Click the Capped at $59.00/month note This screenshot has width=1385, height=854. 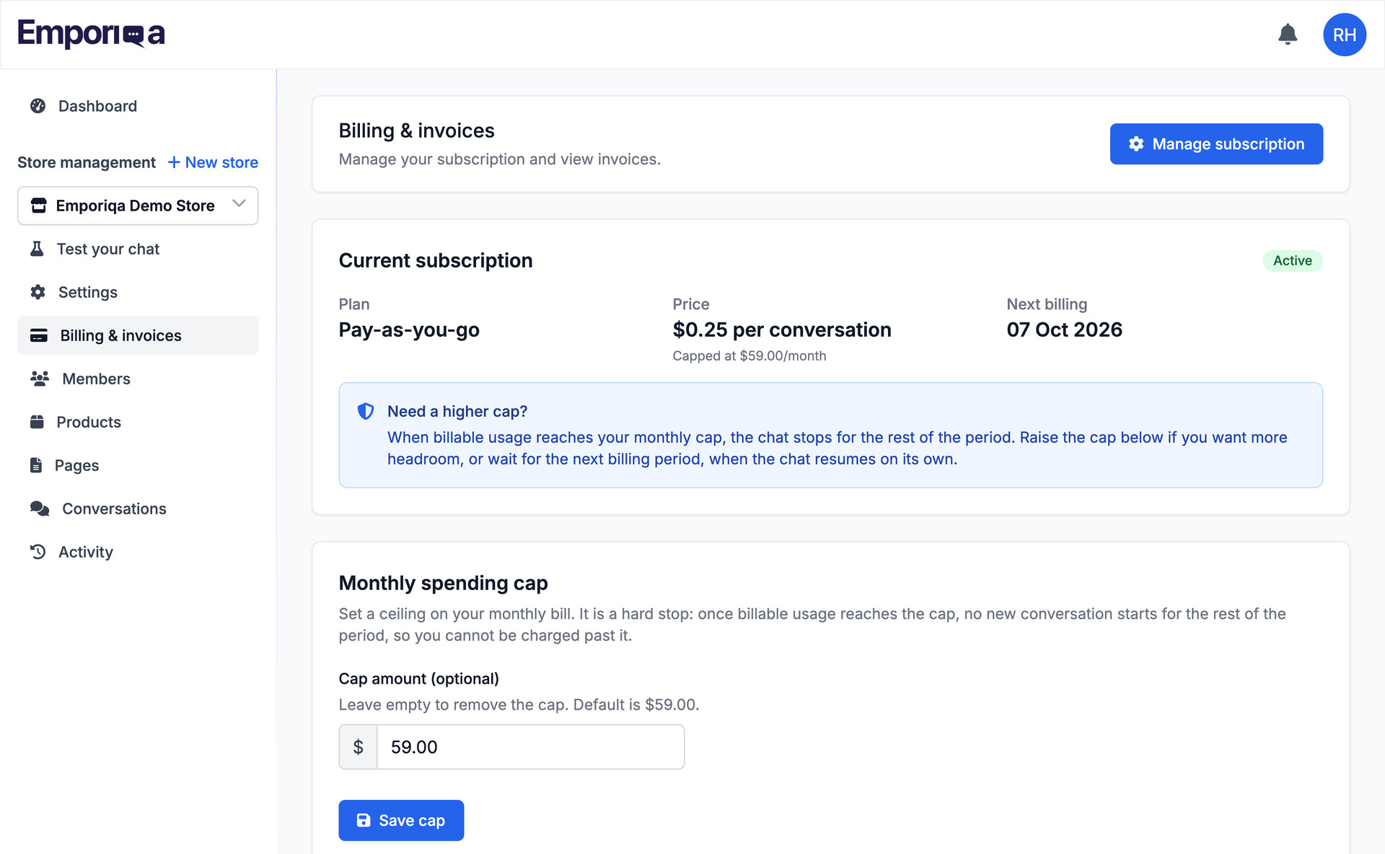(x=749, y=356)
